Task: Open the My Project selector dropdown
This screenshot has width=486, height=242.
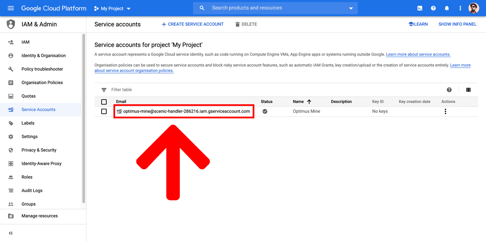Action: pyautogui.click(x=112, y=8)
